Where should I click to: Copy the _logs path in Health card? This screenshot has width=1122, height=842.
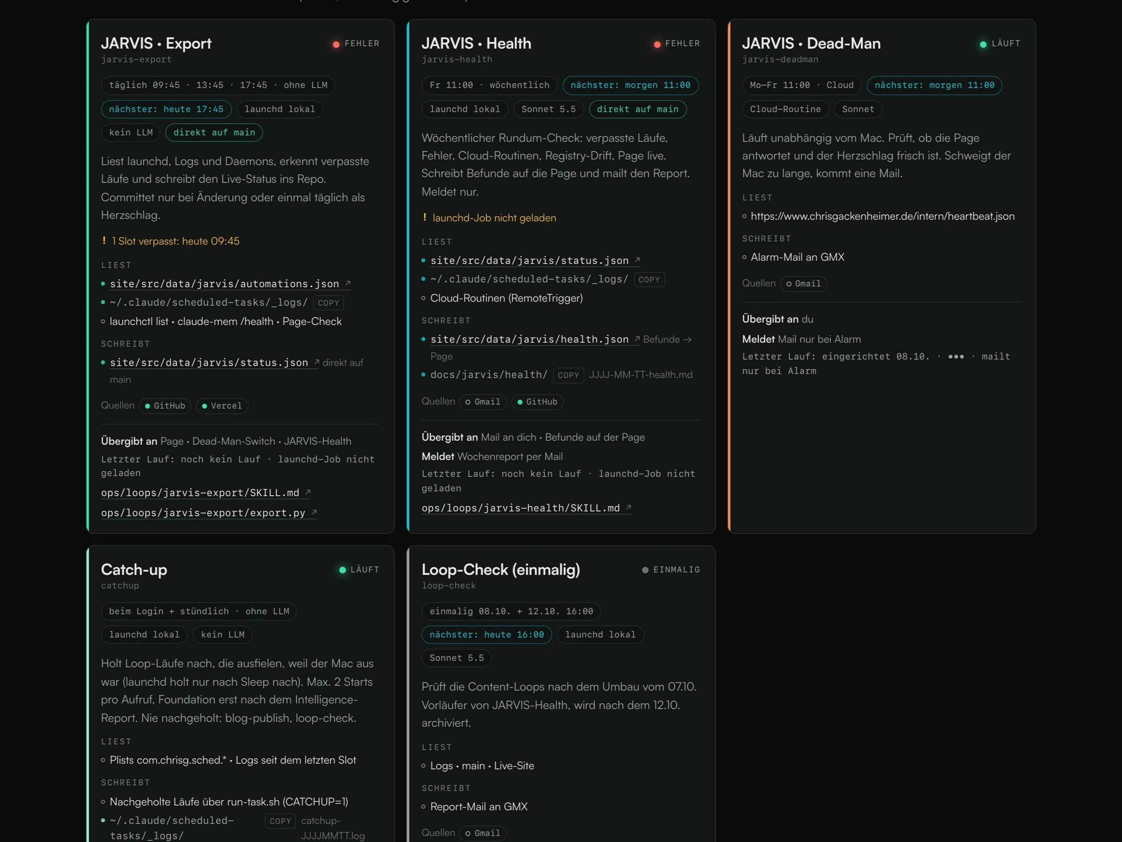(x=649, y=280)
